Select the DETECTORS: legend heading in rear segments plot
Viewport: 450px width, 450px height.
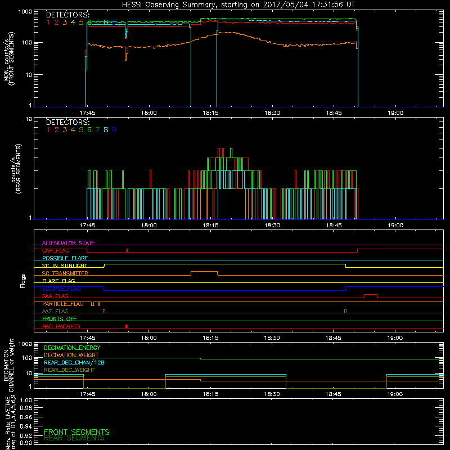pyautogui.click(x=67, y=122)
